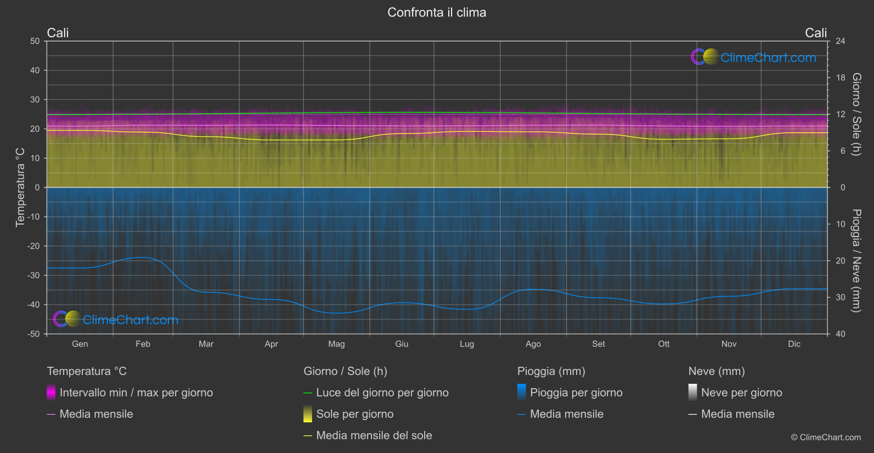The height and width of the screenshot is (453, 874).
Task: Click the blue 'Pioggia per giorno' swatch
Action: [522, 393]
